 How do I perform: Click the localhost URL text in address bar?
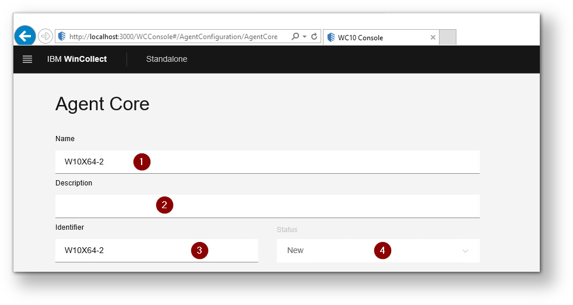point(173,37)
